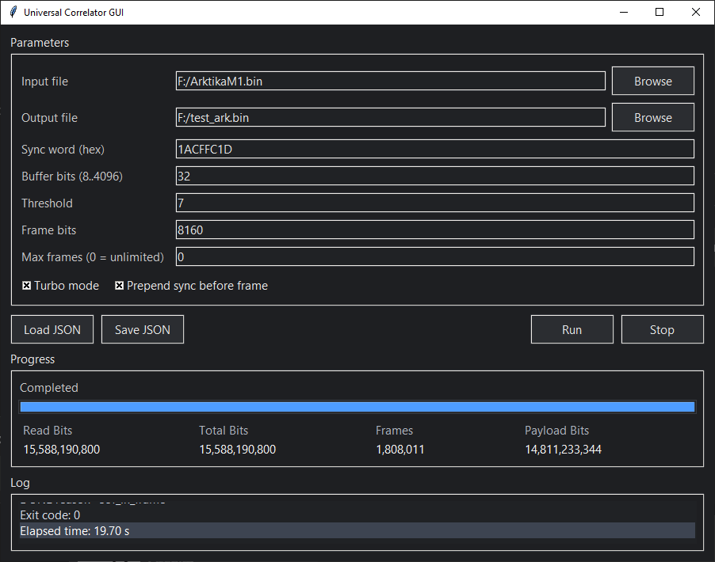Screen dimensions: 715x562
Task: Focus the Buffer bits field
Action: pyautogui.click(x=435, y=176)
